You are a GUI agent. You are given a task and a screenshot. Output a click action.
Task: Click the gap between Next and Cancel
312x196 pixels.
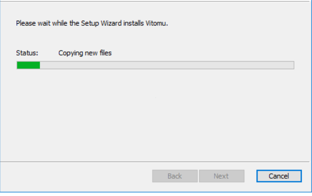tap(250, 176)
